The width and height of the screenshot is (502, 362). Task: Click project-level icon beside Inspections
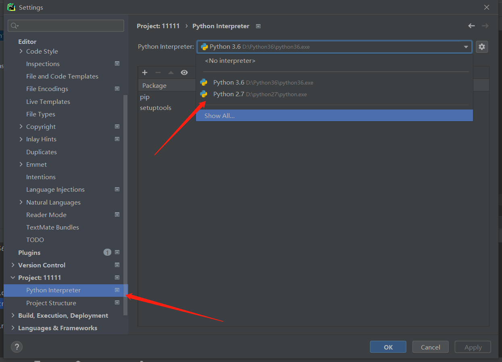tap(117, 64)
